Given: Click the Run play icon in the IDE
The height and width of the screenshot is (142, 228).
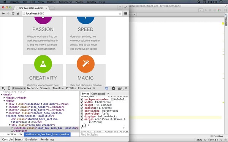Looking at the screenshot, I should 206,10.
